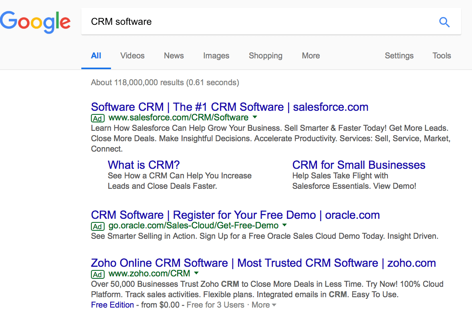
Task: Open the Software CRM salesforce.com ad headline
Action: (230, 107)
